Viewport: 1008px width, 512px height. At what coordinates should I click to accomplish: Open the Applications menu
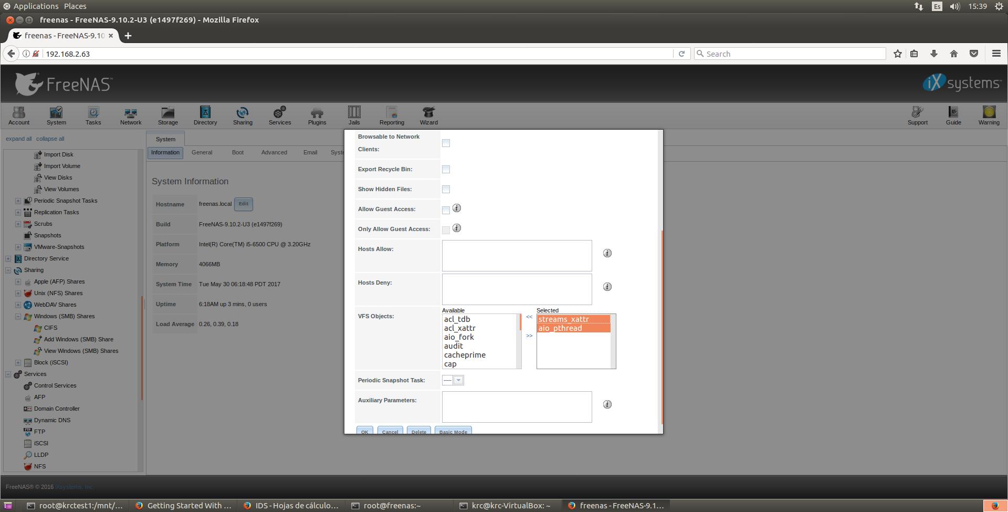(x=36, y=6)
